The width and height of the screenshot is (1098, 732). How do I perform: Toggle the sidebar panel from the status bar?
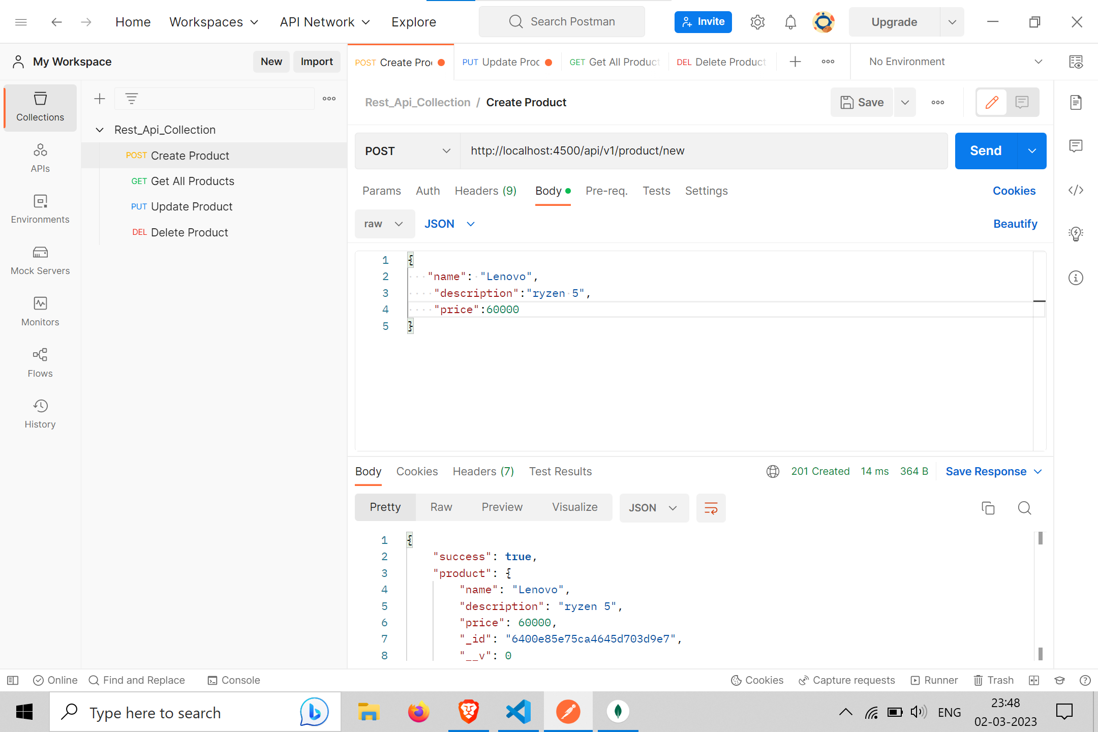[x=12, y=680]
